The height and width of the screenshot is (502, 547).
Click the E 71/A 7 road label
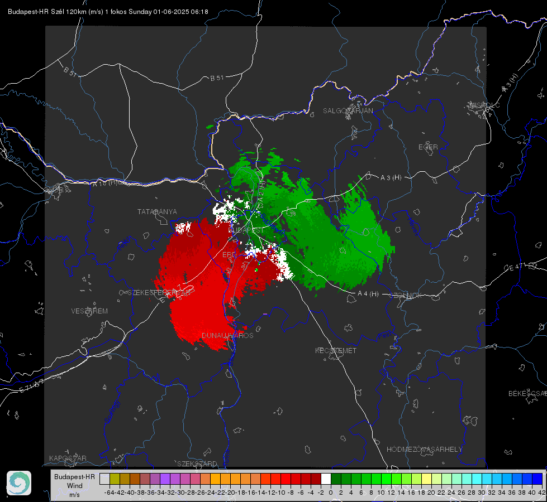[32, 385]
